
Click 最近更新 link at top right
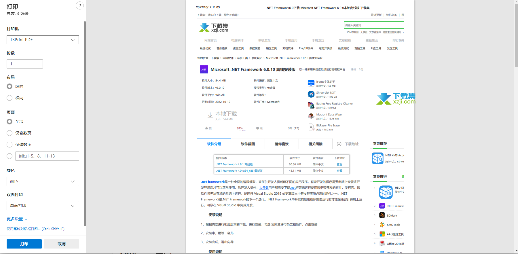point(376,15)
